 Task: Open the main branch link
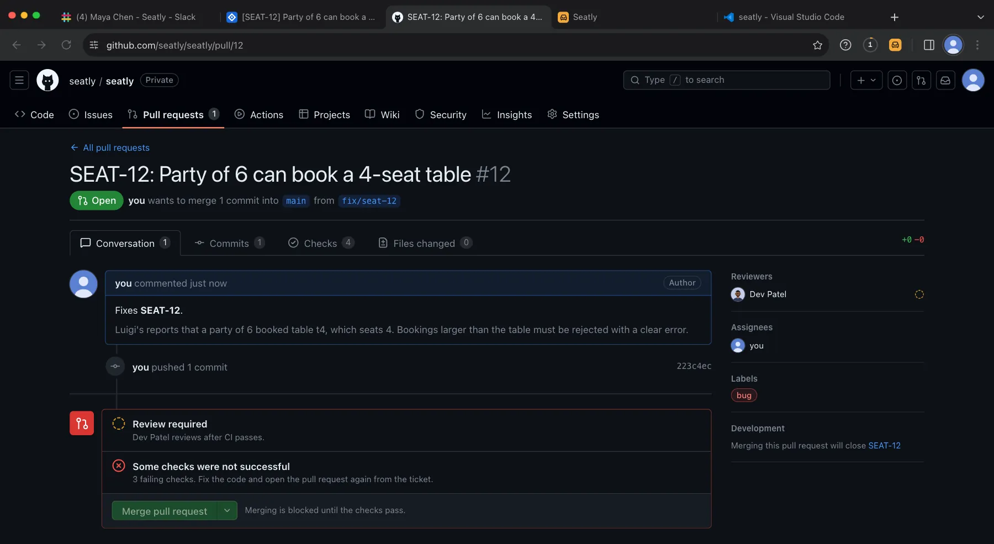click(x=296, y=201)
